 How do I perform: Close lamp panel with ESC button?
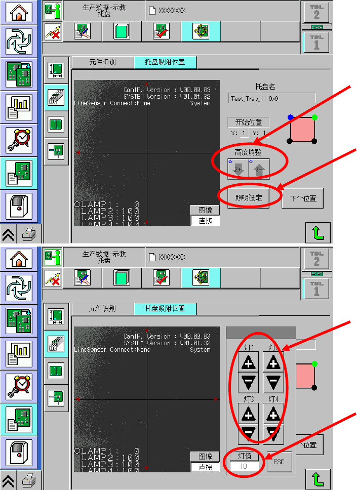279,462
